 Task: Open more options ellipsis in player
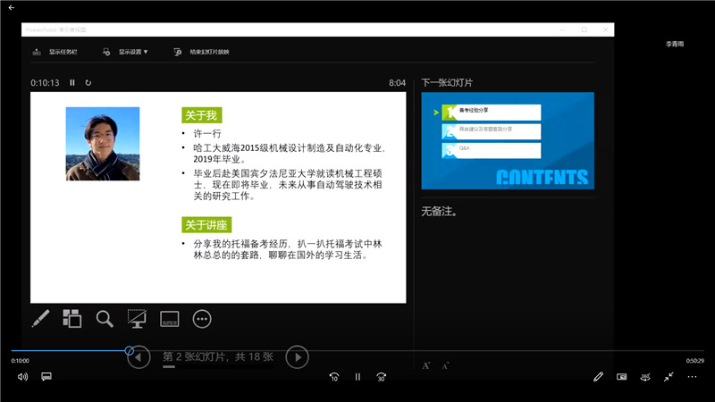click(x=692, y=377)
